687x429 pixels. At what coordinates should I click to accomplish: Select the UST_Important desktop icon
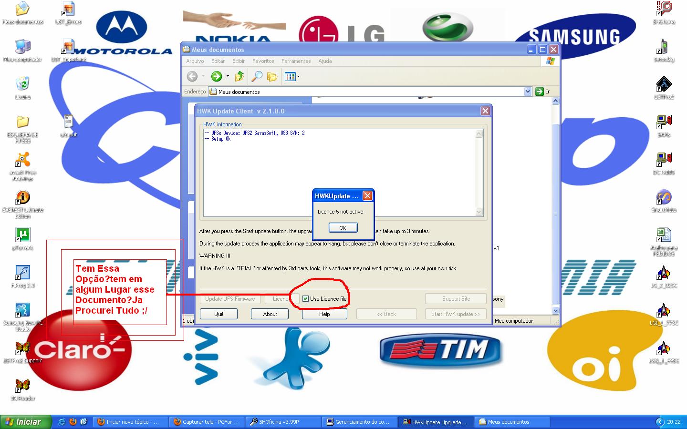68,51
